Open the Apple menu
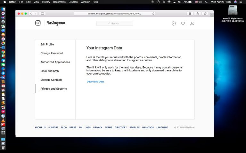246x153 pixels. (4, 2)
